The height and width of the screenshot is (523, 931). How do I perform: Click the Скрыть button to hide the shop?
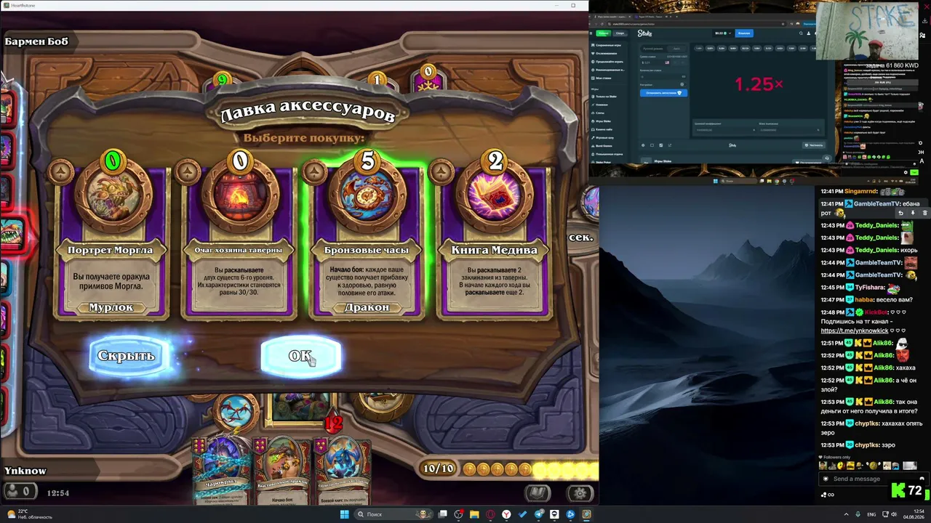pos(128,356)
